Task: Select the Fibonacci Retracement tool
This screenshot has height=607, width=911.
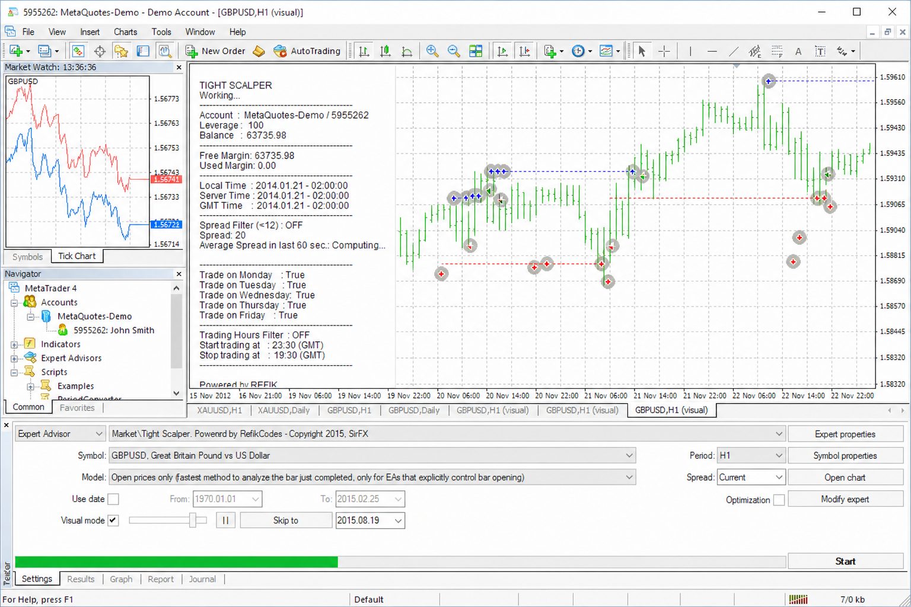Action: click(777, 51)
